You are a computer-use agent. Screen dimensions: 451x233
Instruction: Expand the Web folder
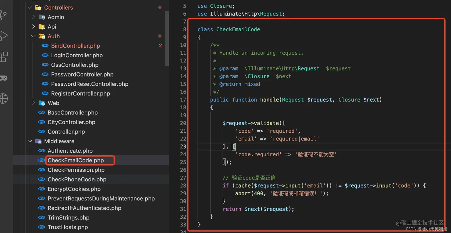(x=33, y=103)
